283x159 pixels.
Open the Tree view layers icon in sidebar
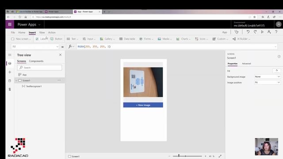[10, 64]
